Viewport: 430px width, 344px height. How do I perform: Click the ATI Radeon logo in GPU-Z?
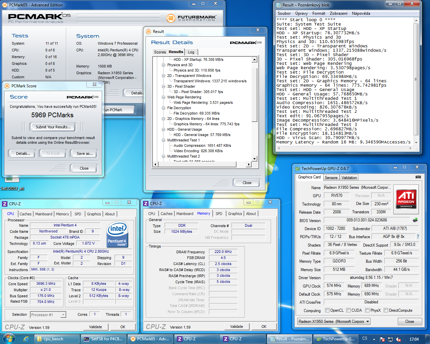coord(406,199)
